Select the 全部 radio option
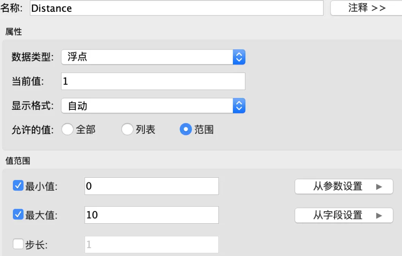Viewport: 402px width, 256px height. (68, 129)
